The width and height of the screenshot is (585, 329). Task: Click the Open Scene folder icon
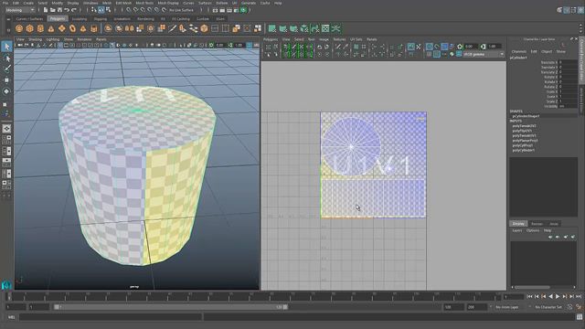(53, 10)
